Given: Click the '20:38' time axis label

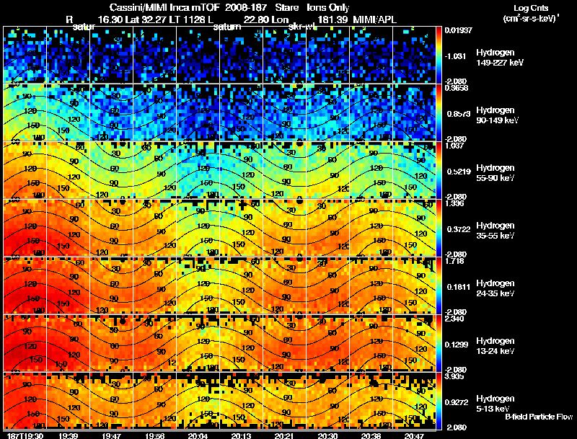Looking at the screenshot, I should click(371, 435).
